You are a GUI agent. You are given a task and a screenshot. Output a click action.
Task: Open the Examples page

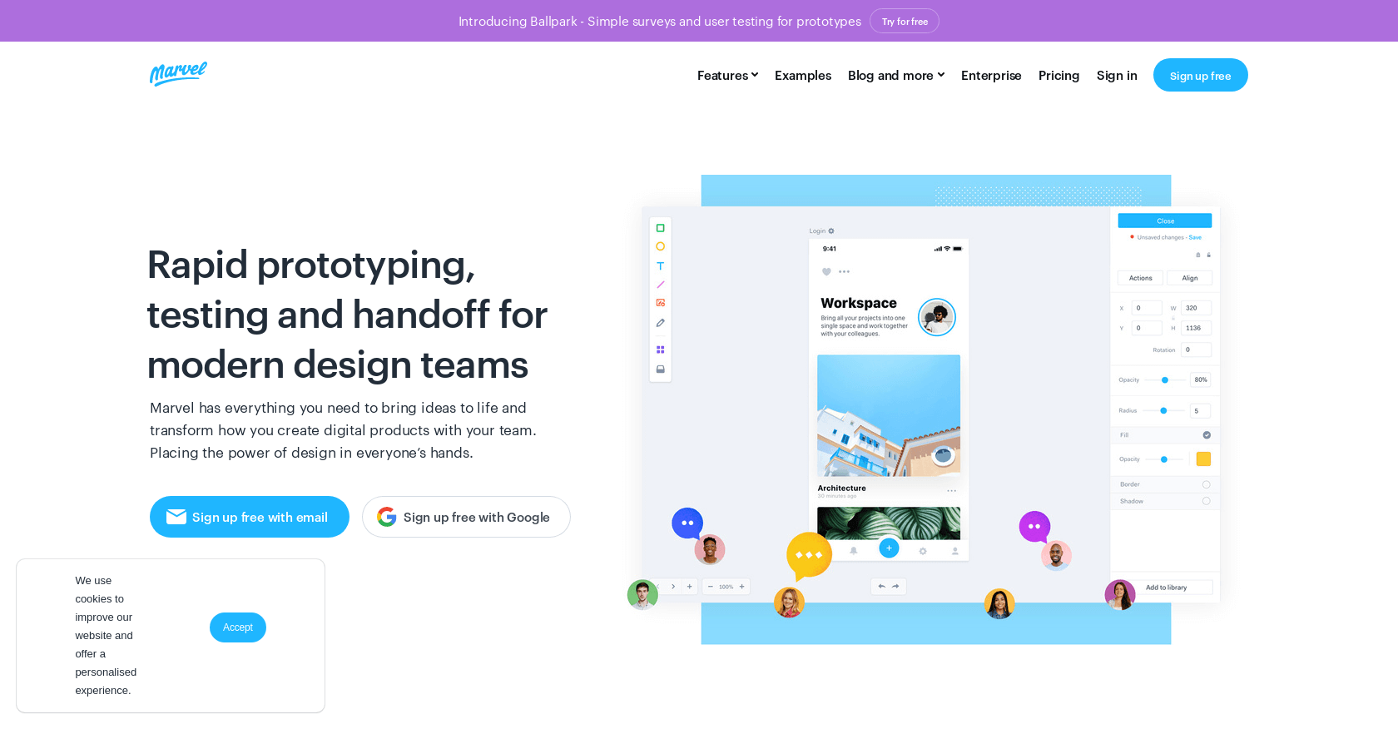pyautogui.click(x=803, y=76)
